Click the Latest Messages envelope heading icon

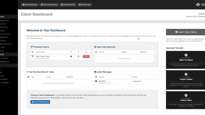pos(95,72)
